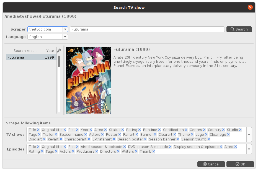Remove the Clearlogo tag from TV shows

click(228, 135)
